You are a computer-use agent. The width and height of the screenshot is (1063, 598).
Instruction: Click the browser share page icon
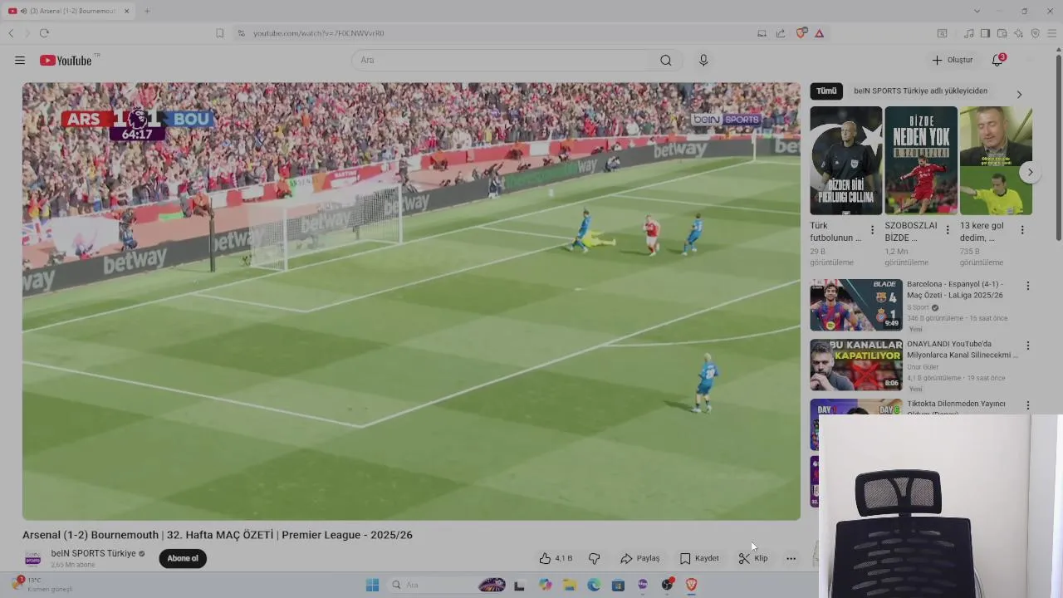pyautogui.click(x=781, y=33)
